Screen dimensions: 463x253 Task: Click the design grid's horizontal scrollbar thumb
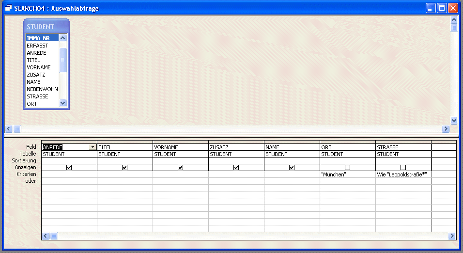tap(54, 236)
